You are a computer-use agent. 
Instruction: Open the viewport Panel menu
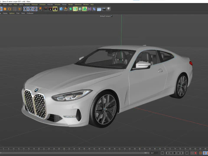pos(23,13)
